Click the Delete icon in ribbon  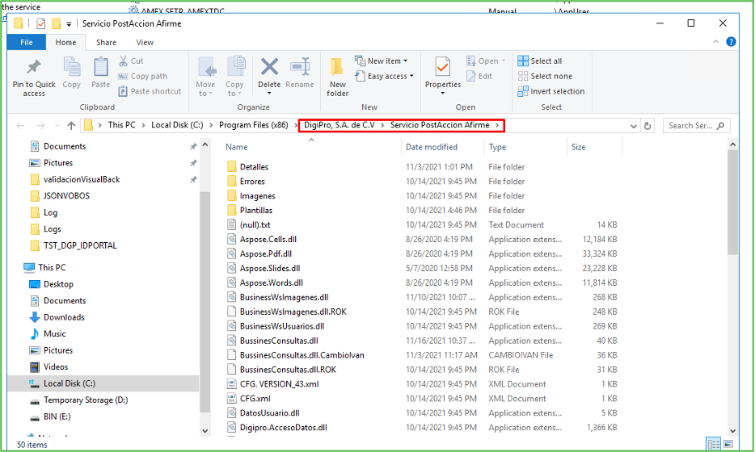click(269, 73)
